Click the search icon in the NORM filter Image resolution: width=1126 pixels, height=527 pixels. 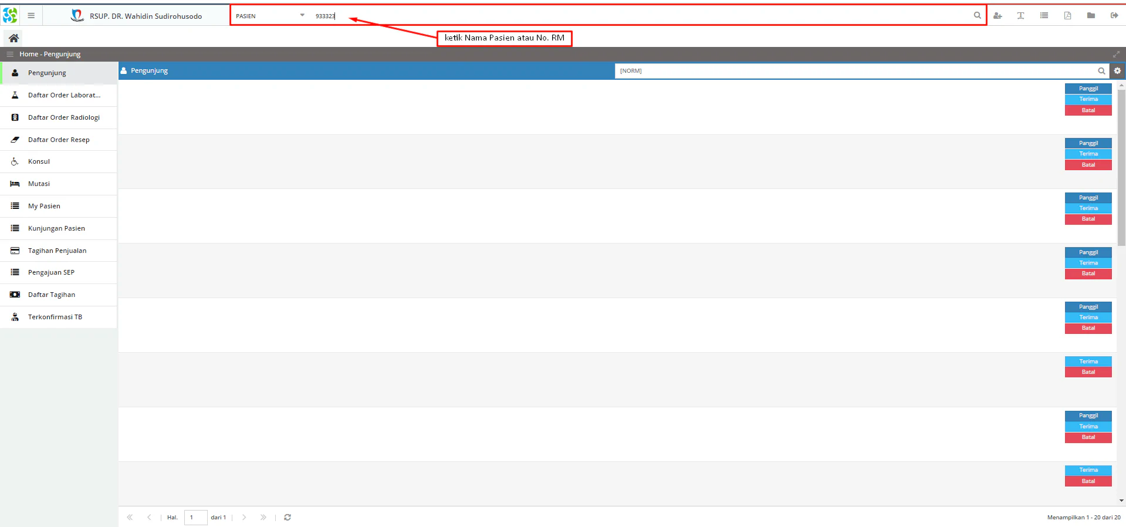[1101, 71]
